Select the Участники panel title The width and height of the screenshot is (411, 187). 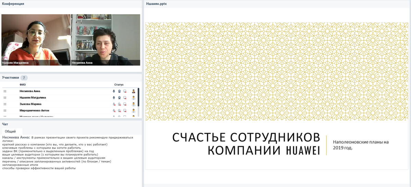point(11,77)
